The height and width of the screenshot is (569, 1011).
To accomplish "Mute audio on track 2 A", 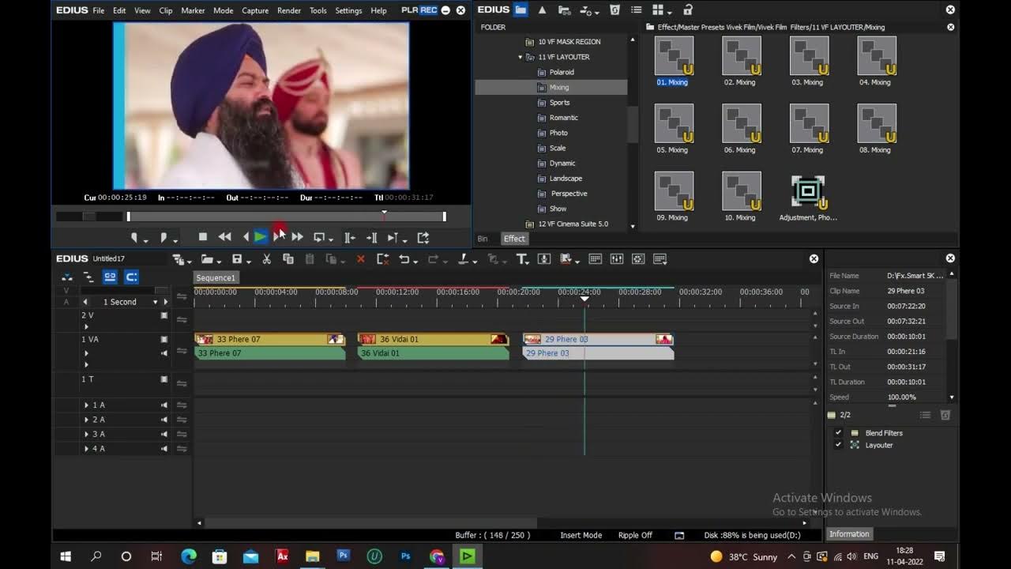I will (x=164, y=420).
